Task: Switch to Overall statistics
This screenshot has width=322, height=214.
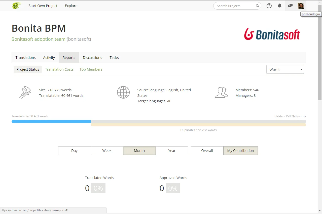Action: tap(207, 151)
